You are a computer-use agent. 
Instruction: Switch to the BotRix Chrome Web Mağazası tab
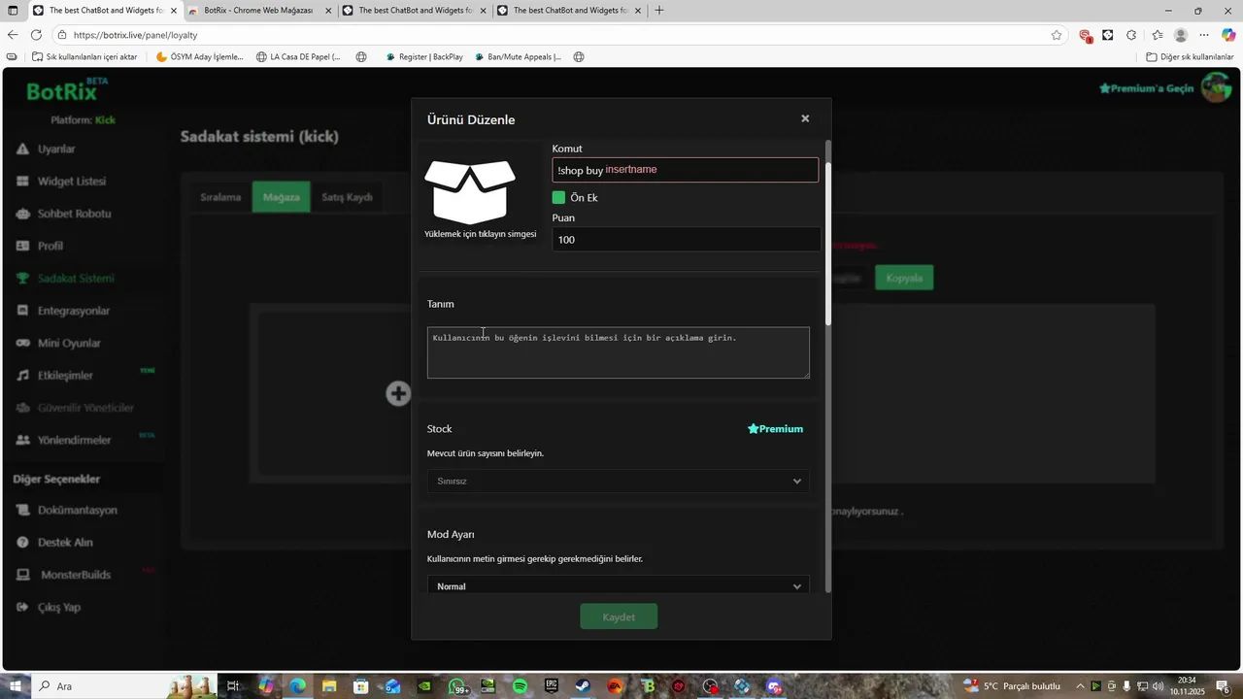[x=258, y=11]
